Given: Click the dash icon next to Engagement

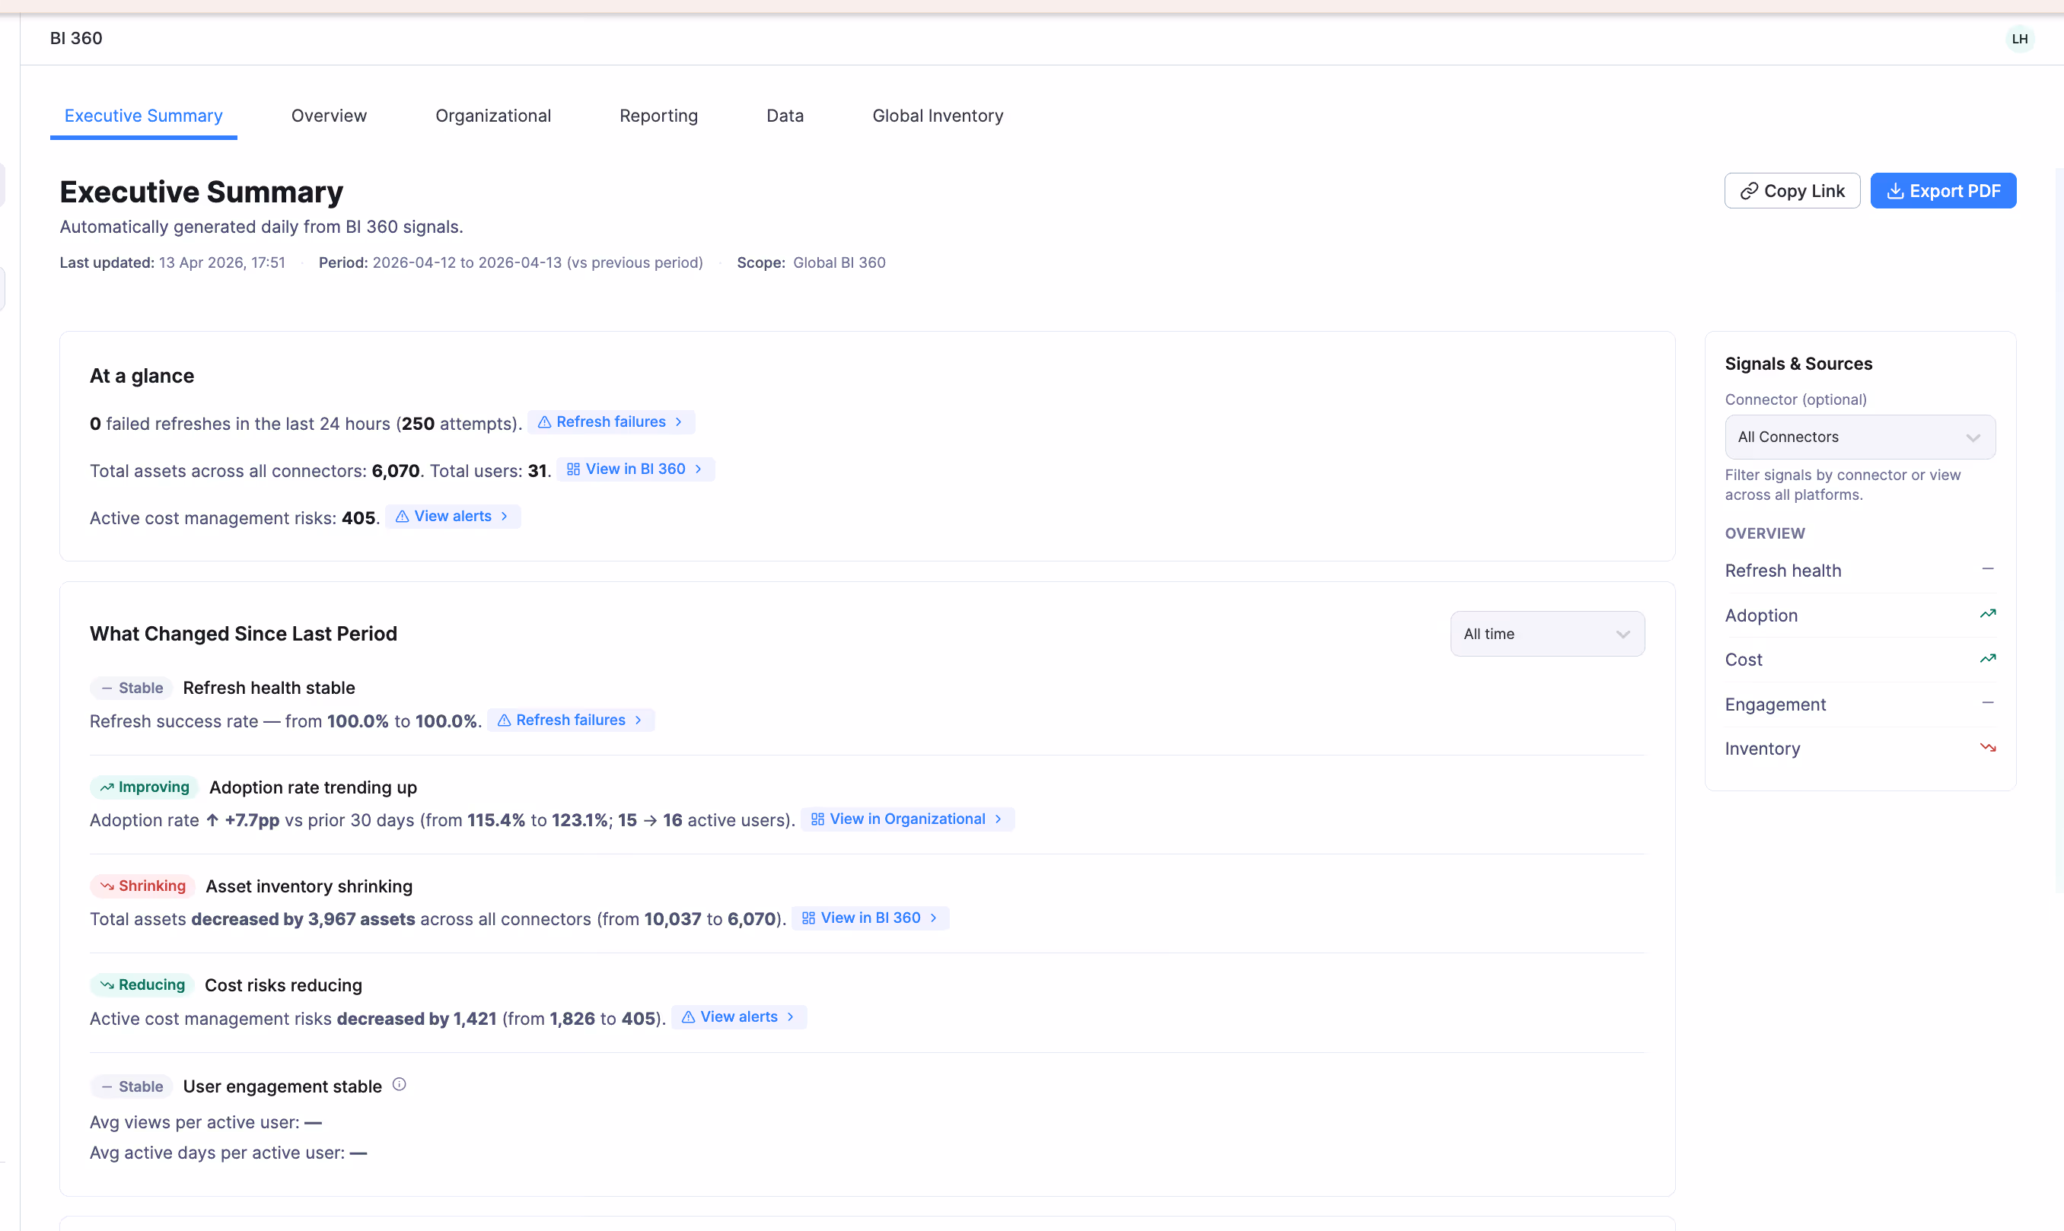Looking at the screenshot, I should point(1988,702).
